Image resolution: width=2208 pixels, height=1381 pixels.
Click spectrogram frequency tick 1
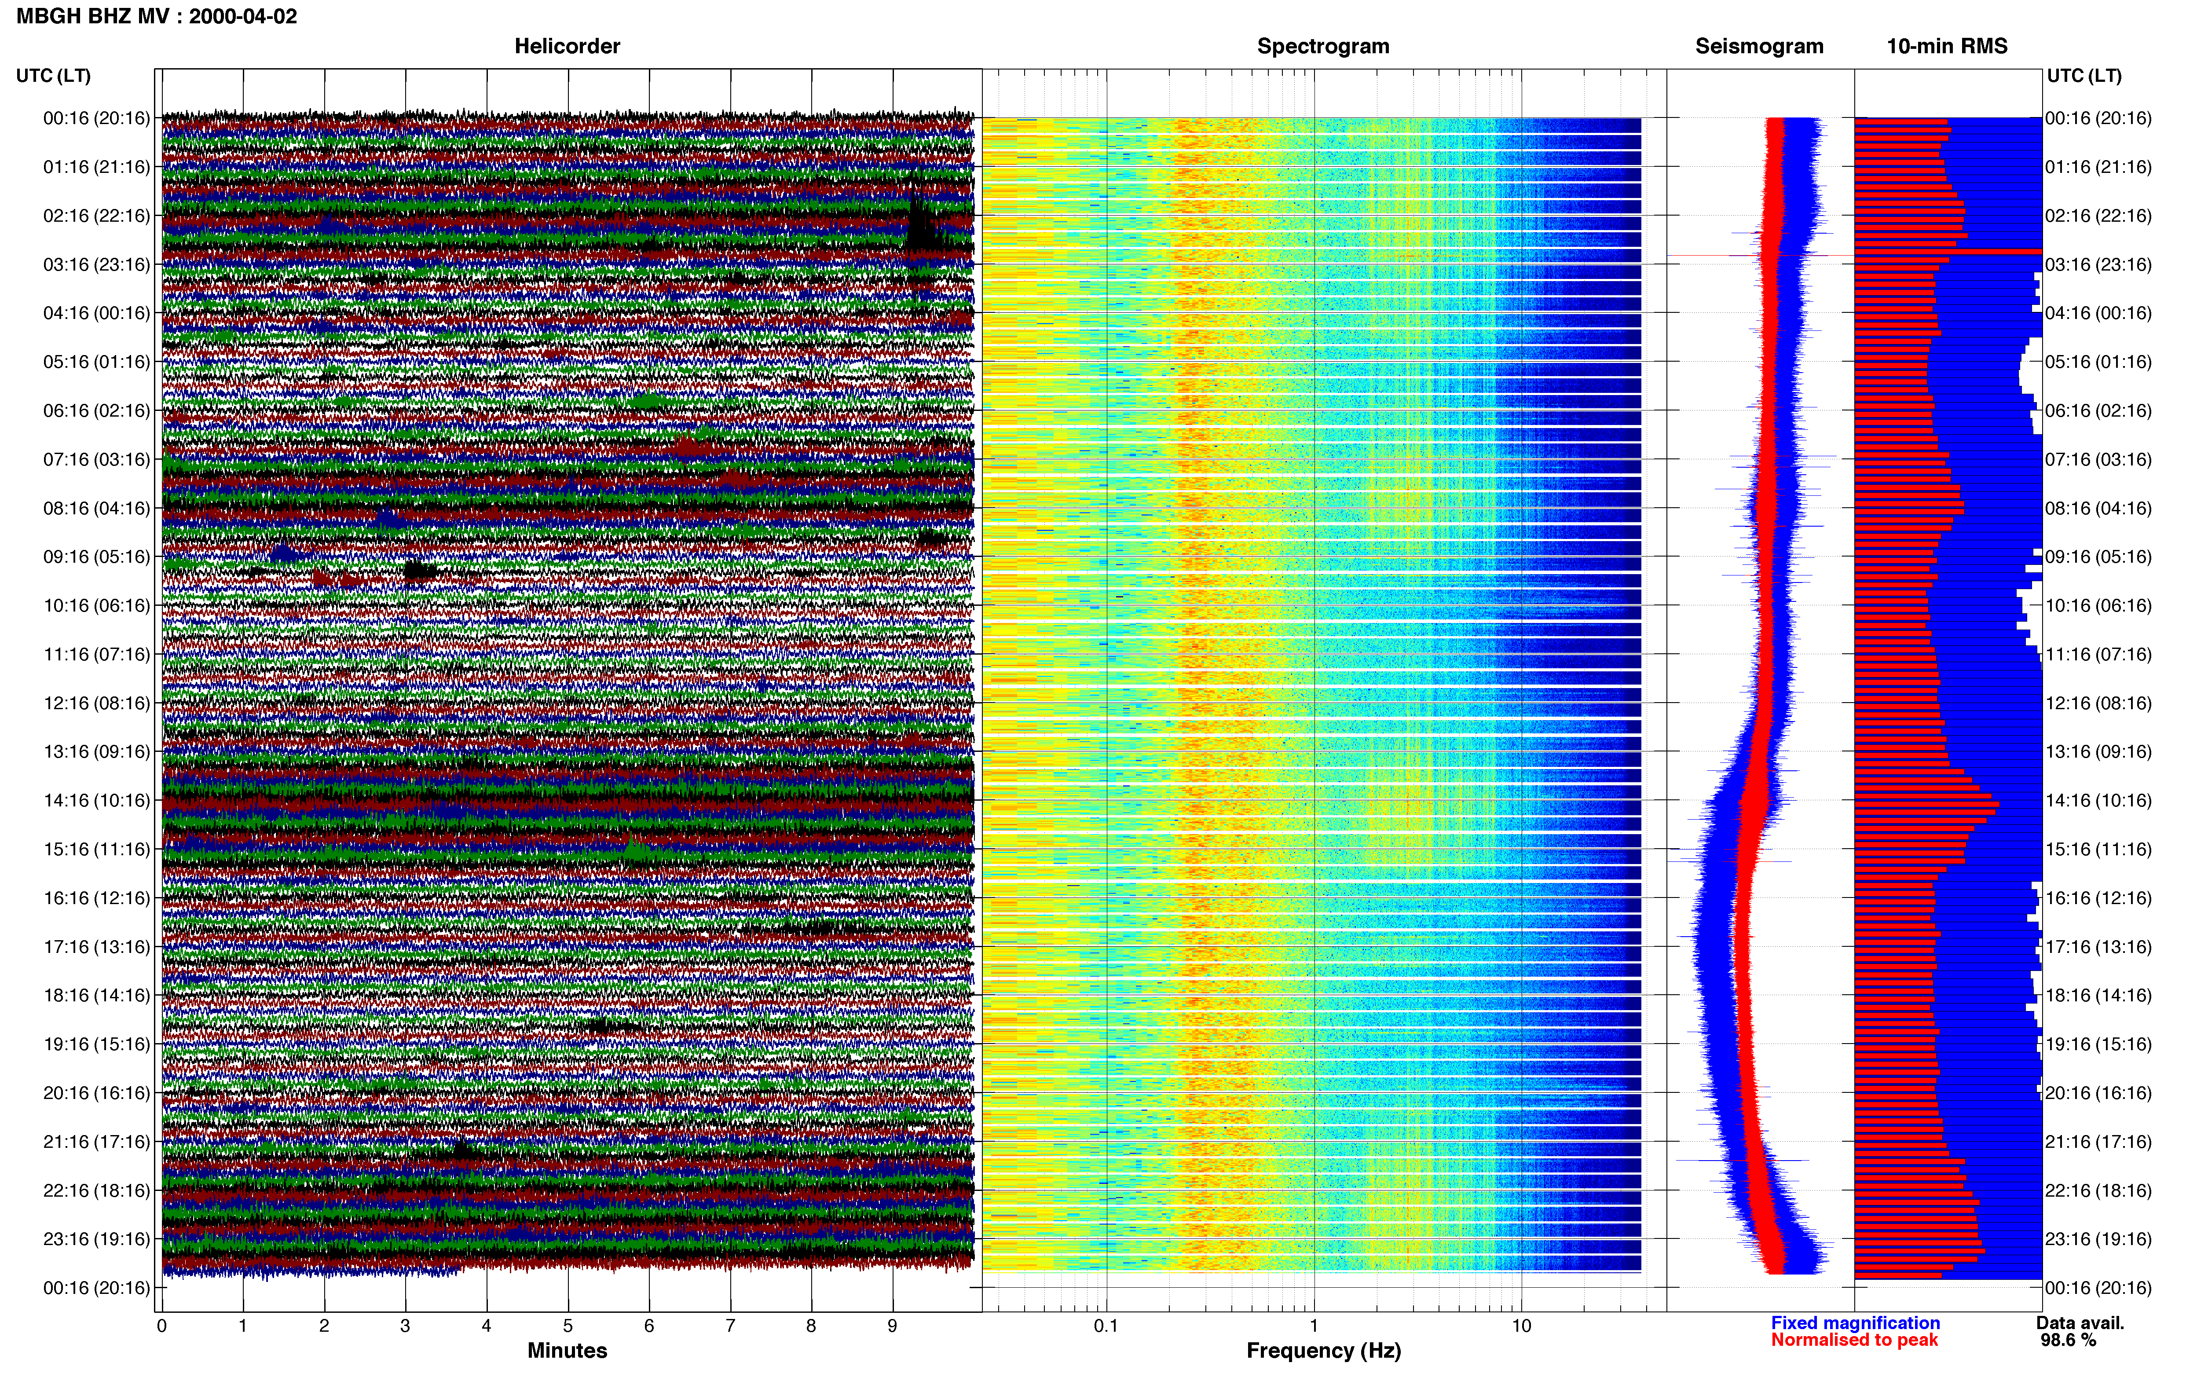1314,1326
